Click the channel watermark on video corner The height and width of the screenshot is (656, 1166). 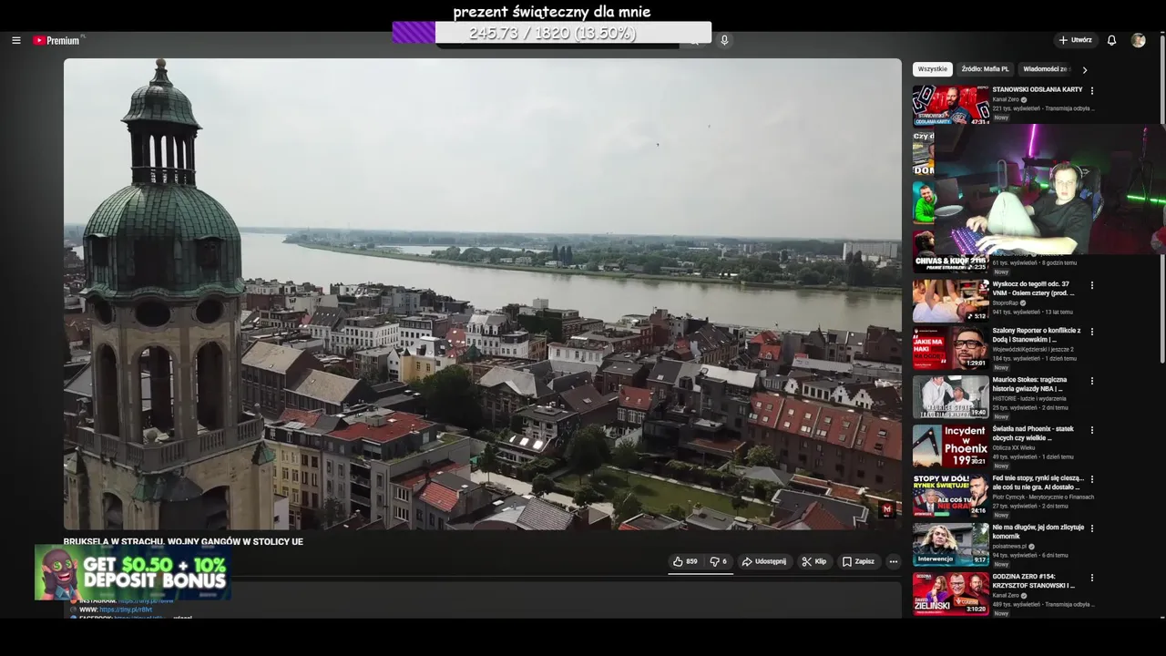pos(886,509)
